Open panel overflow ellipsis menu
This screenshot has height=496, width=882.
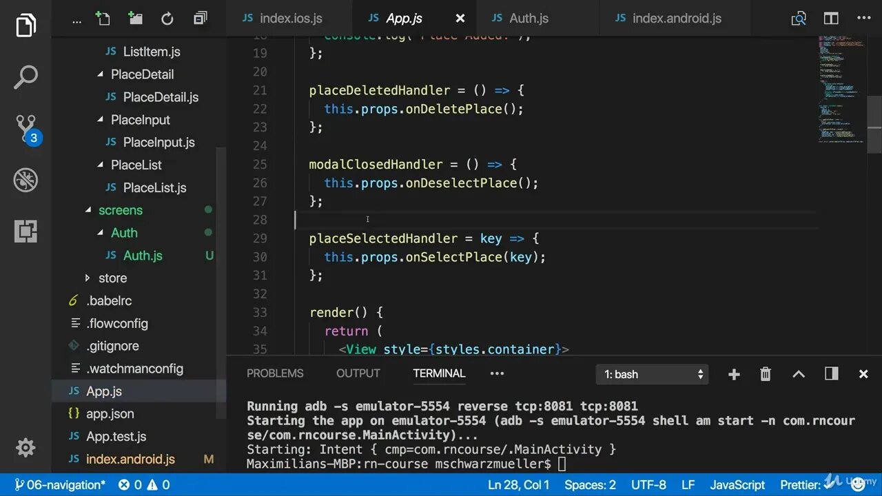pyautogui.click(x=497, y=373)
